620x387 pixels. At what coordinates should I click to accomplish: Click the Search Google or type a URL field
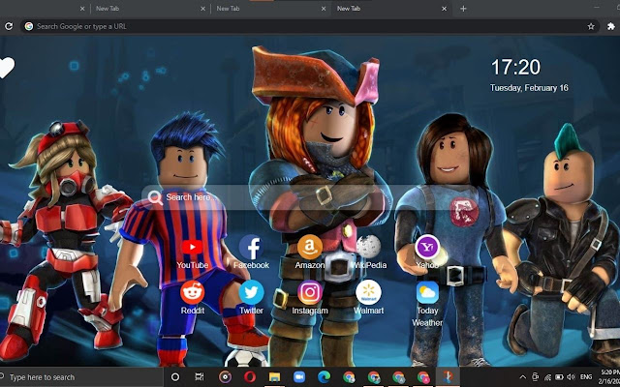pyautogui.click(x=310, y=26)
